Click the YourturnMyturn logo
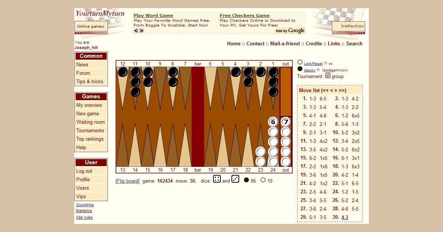443x232 pixels. click(x=100, y=14)
